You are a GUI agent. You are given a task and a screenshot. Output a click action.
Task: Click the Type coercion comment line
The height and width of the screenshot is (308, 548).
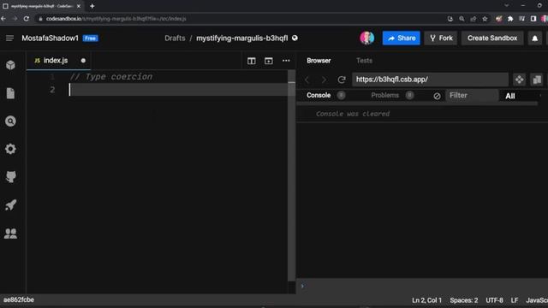(x=111, y=77)
